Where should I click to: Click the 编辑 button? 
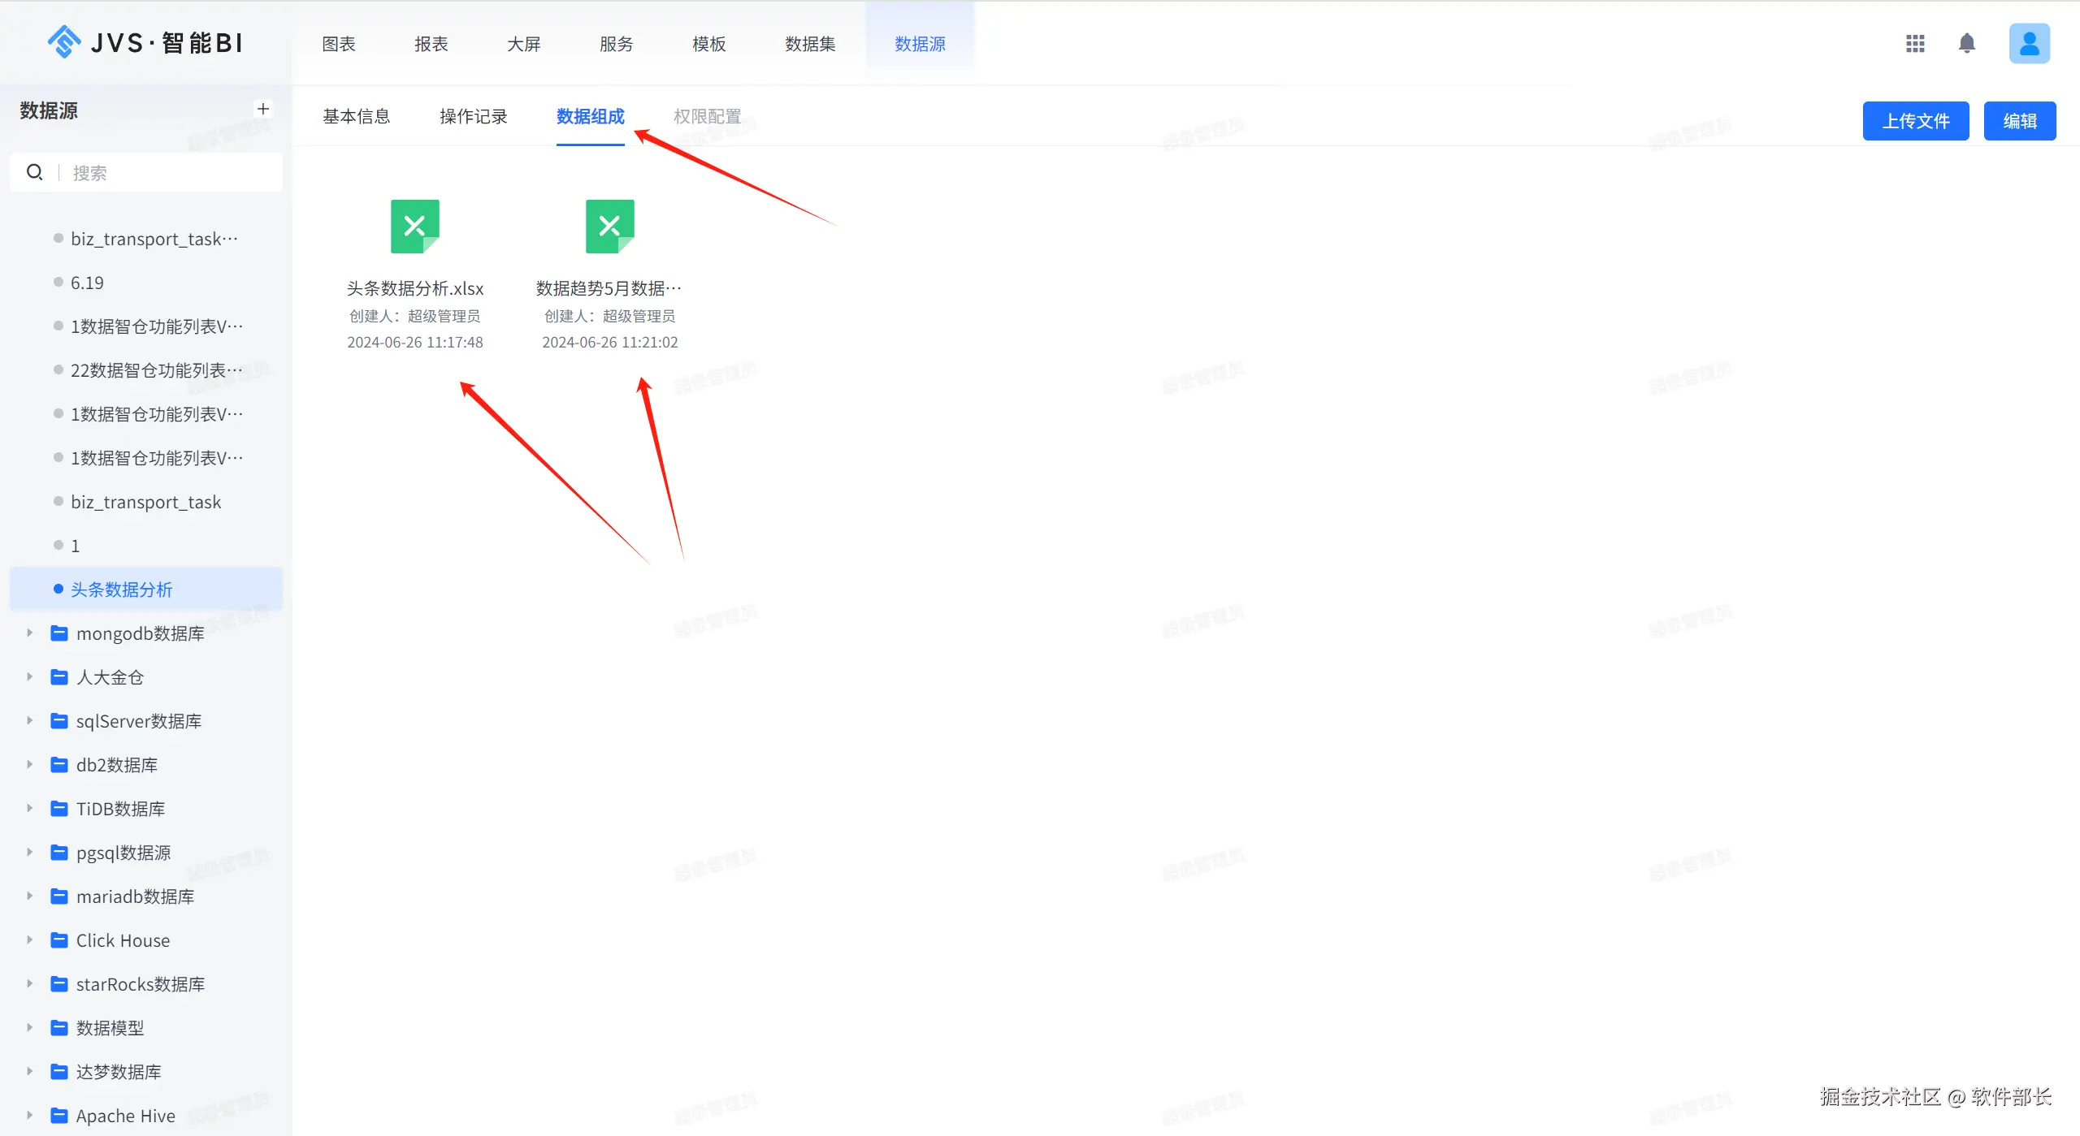2019,121
